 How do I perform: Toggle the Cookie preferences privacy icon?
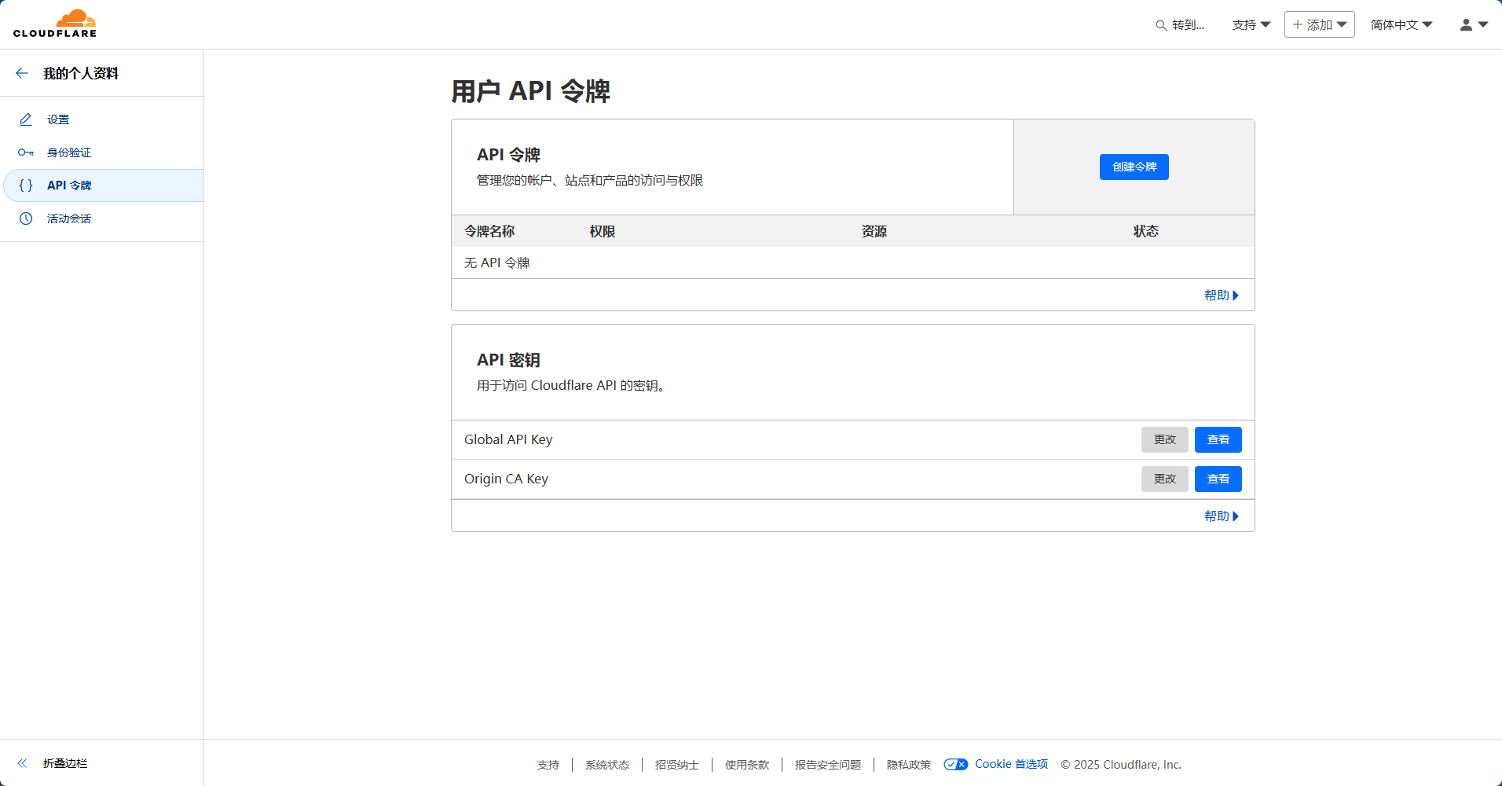click(955, 765)
